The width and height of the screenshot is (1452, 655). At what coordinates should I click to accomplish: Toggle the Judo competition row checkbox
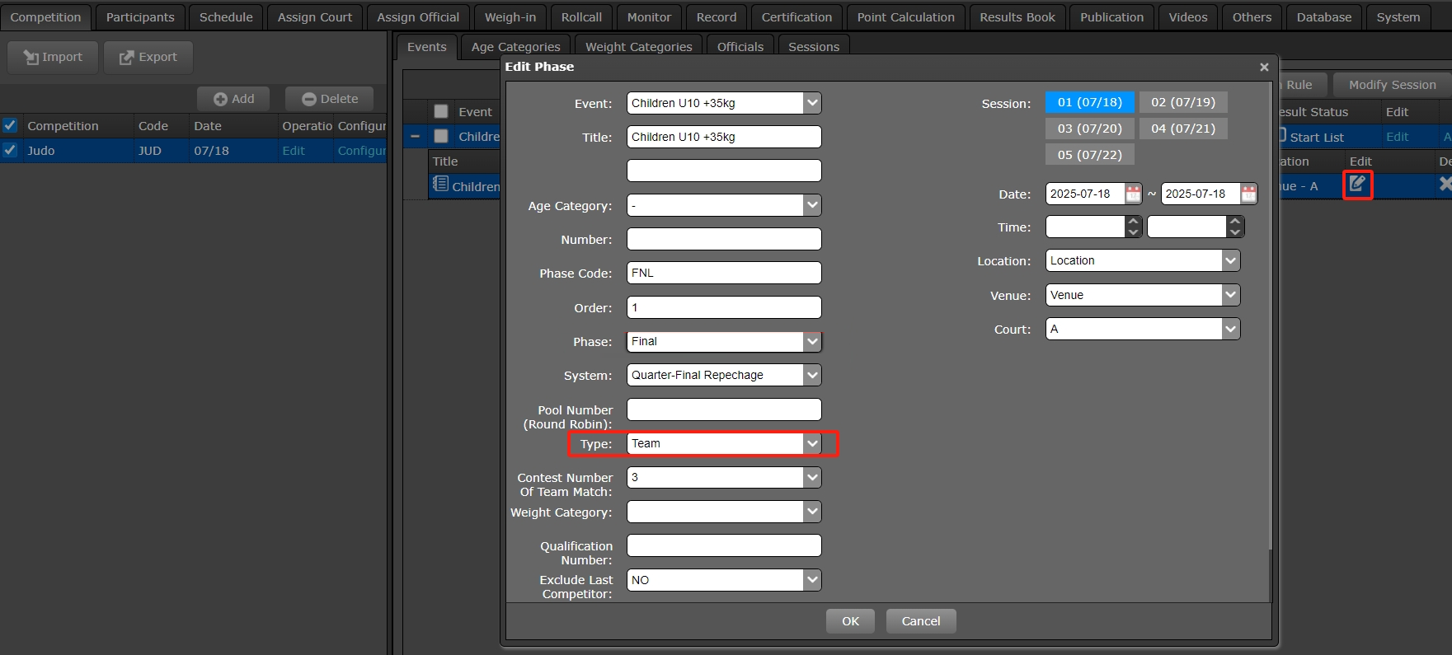click(x=10, y=150)
